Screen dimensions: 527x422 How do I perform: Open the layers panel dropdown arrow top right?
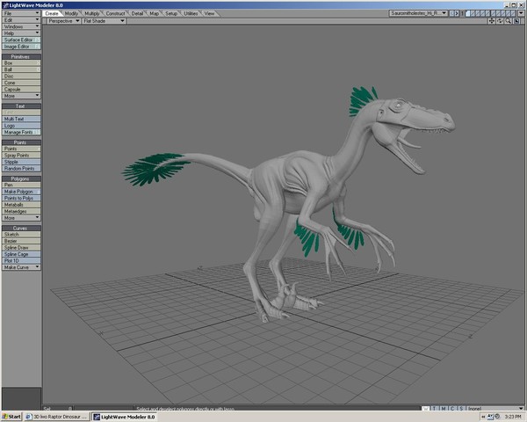[521, 13]
